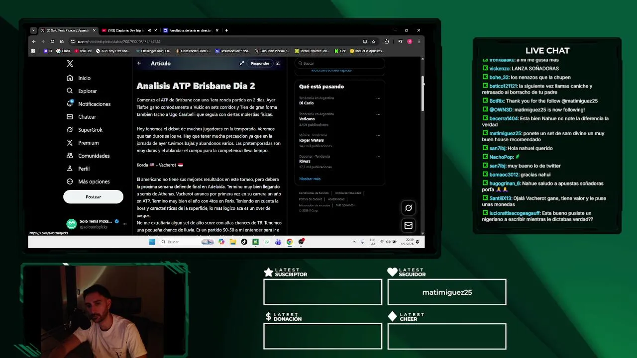Open the Odds Portal bookmark
Screen dimensions: 637x358
click(x=193, y=51)
